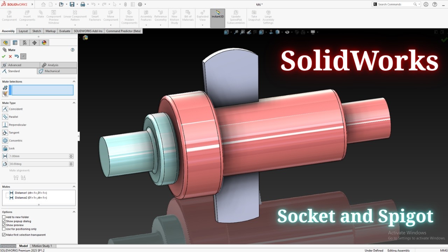
Task: Open the Print dropdown arrow
Action: 87,5
